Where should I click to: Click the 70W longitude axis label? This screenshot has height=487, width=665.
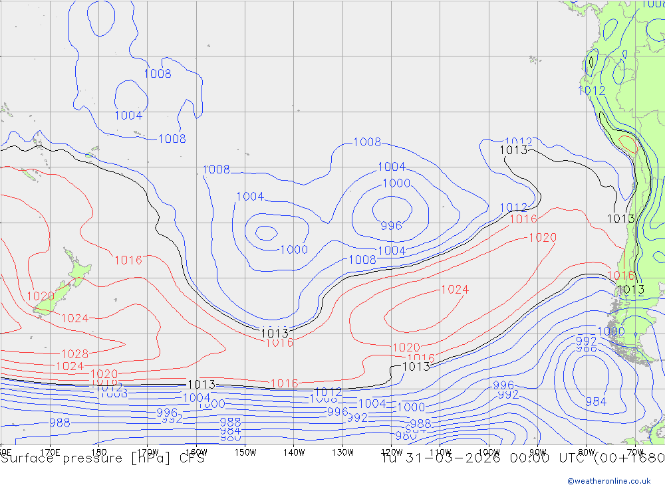tap(635, 452)
